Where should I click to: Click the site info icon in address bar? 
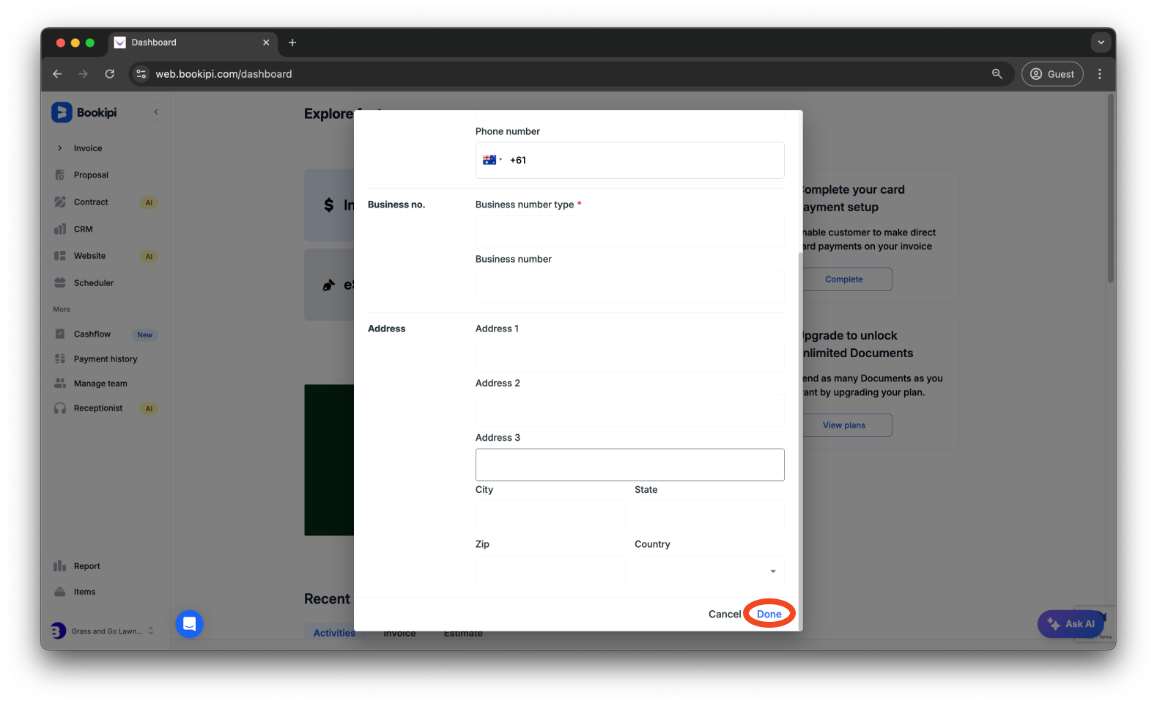pyautogui.click(x=141, y=74)
